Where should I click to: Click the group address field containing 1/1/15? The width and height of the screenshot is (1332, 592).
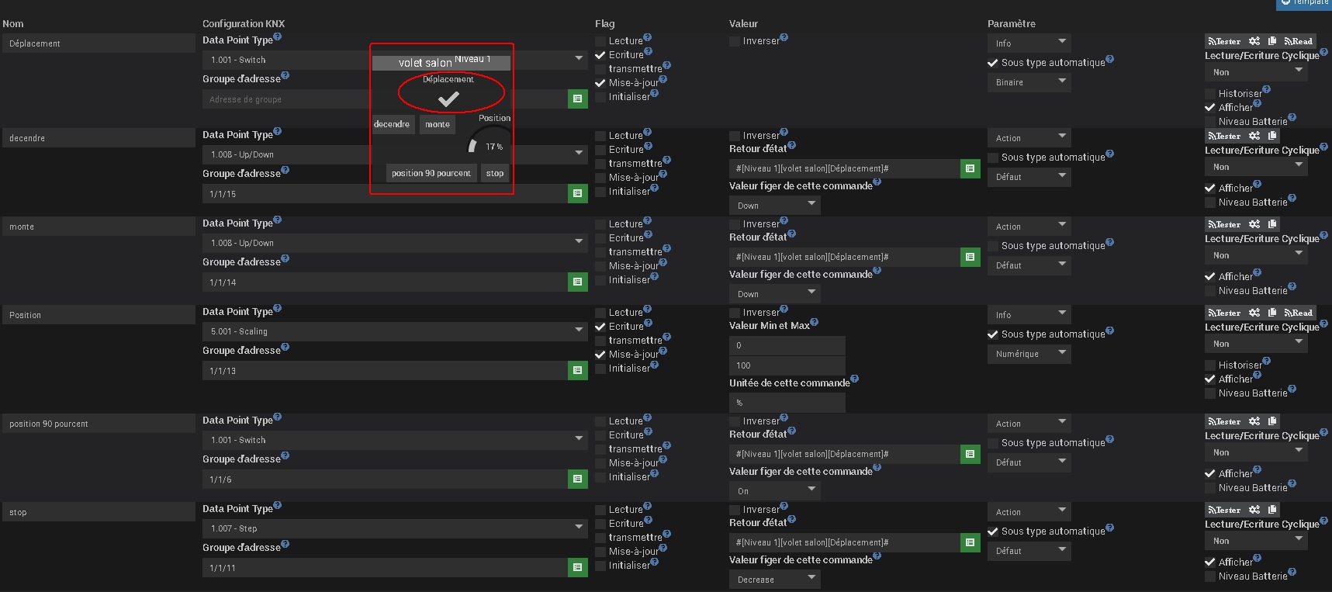385,194
